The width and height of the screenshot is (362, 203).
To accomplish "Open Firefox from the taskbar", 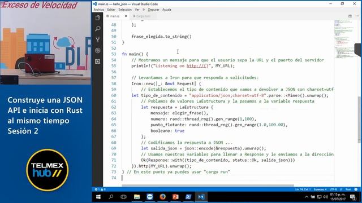I will [x=162, y=197].
